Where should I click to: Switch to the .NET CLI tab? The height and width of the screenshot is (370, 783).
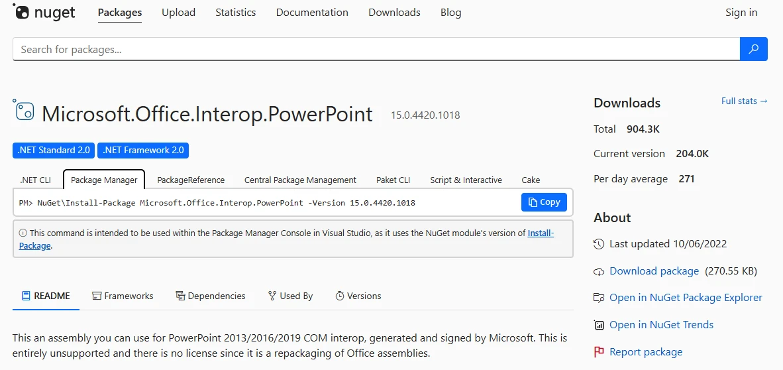pos(36,180)
